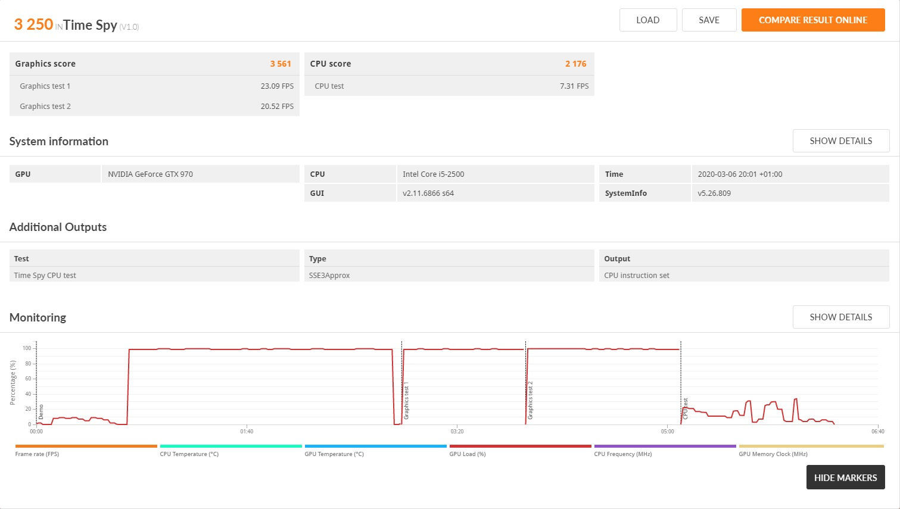Click the CPU score header row
Viewport: 900px width, 509px height.
pos(449,64)
